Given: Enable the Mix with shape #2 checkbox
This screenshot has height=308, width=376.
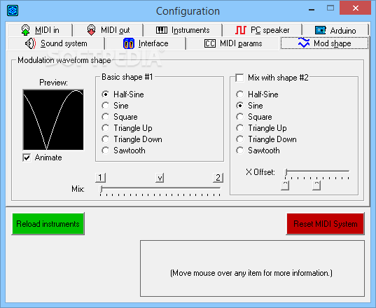Looking at the screenshot, I should (239, 78).
